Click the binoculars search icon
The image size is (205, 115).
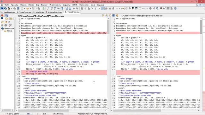click(106, 9)
